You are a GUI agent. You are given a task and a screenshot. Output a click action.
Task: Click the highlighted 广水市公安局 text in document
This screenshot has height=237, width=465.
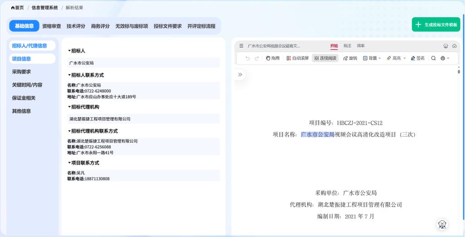pyautogui.click(x=318, y=134)
